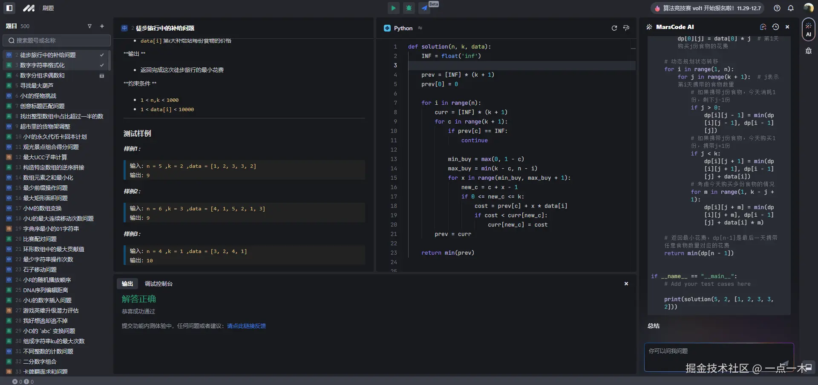818x385 pixels.
Task: Click warning count icon in status bar
Action: click(x=26, y=382)
